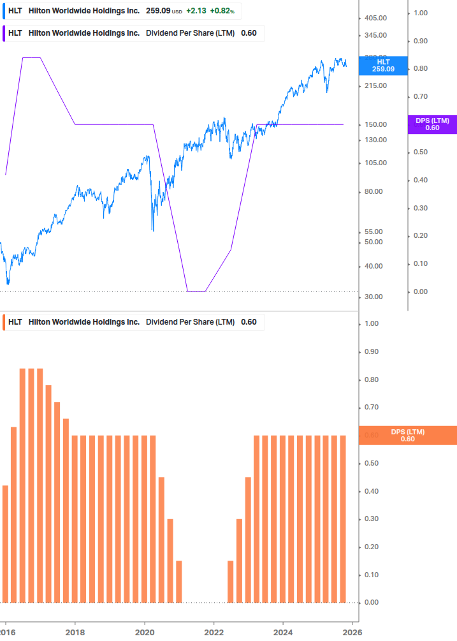Click the 30.00 price axis label
The height and width of the screenshot is (641, 457).
pyautogui.click(x=374, y=297)
